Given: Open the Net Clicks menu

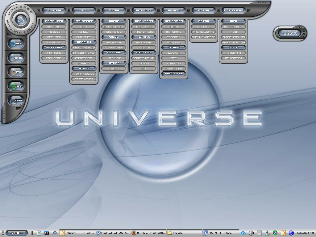Looking at the screenshot, I should tap(234, 10).
